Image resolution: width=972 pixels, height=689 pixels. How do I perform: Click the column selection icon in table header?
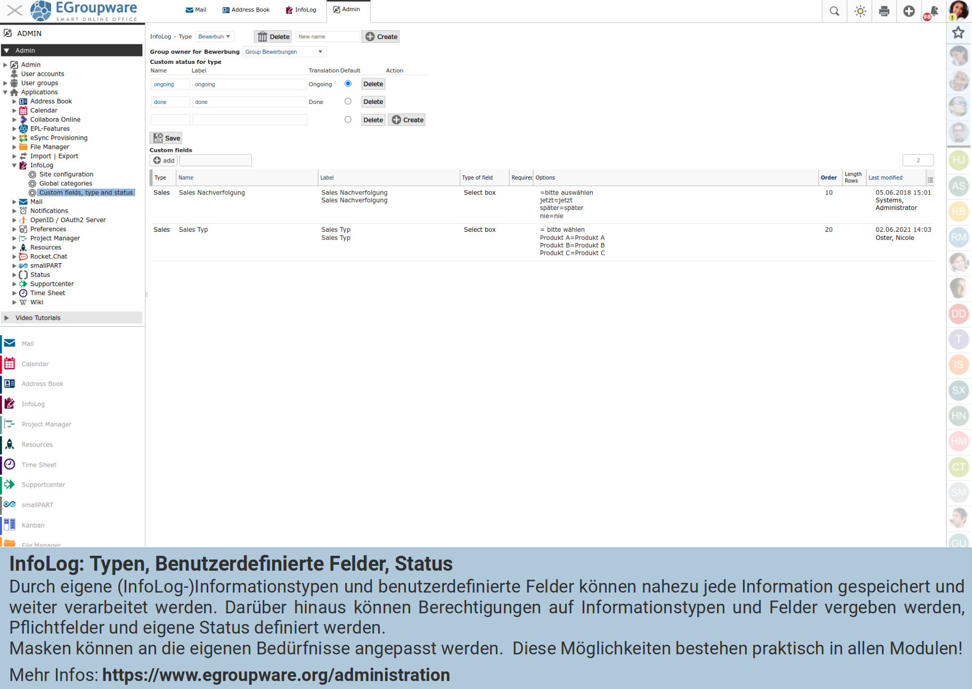[x=930, y=180]
